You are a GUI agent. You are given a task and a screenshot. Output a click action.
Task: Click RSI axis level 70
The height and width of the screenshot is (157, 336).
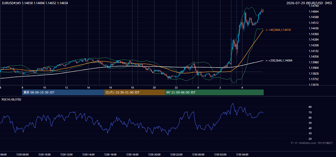click(x=310, y=112)
